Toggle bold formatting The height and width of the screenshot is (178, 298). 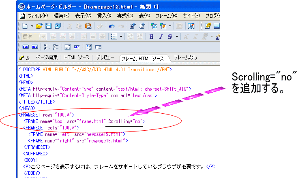coord(151,36)
